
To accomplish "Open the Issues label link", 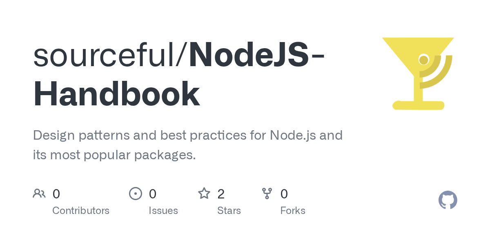I will tap(163, 211).
